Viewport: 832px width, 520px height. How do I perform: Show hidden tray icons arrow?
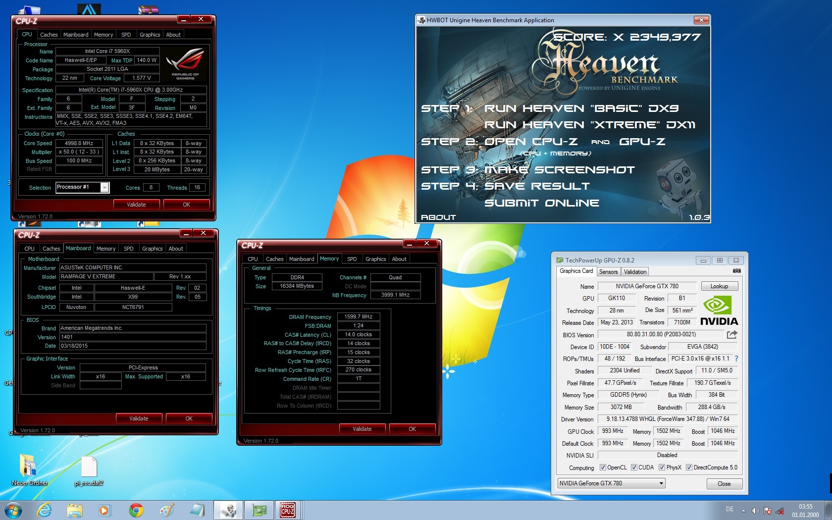[x=743, y=511]
